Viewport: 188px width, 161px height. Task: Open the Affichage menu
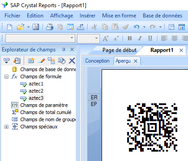[62, 16]
